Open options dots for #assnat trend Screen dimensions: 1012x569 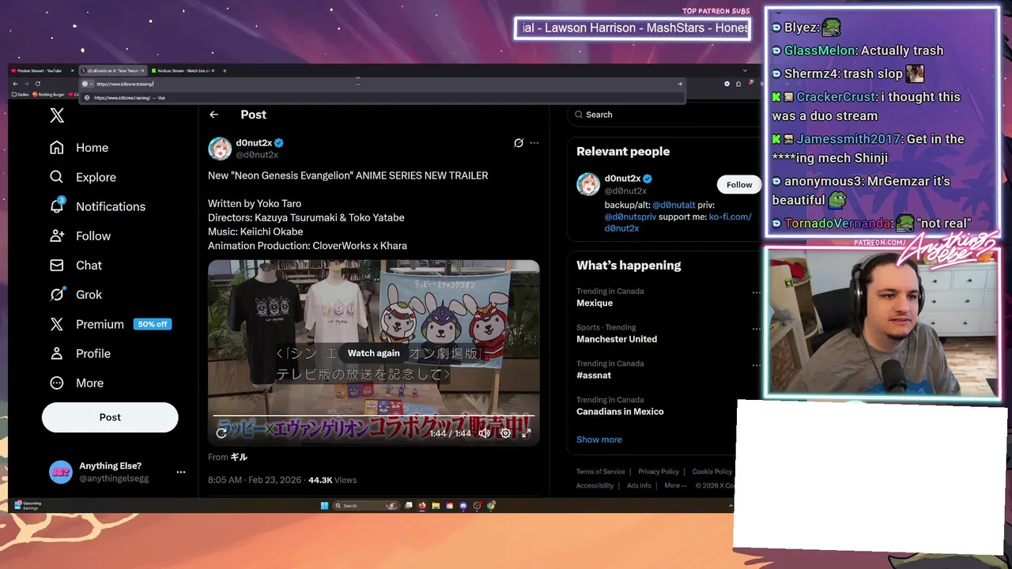pos(756,365)
